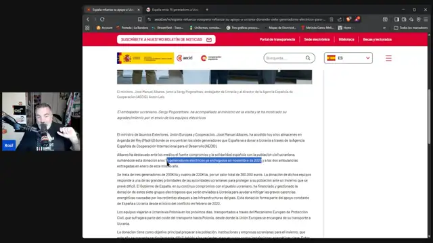This screenshot has width=433, height=243.
Task: Open Biblioteca link
Action: (346, 39)
